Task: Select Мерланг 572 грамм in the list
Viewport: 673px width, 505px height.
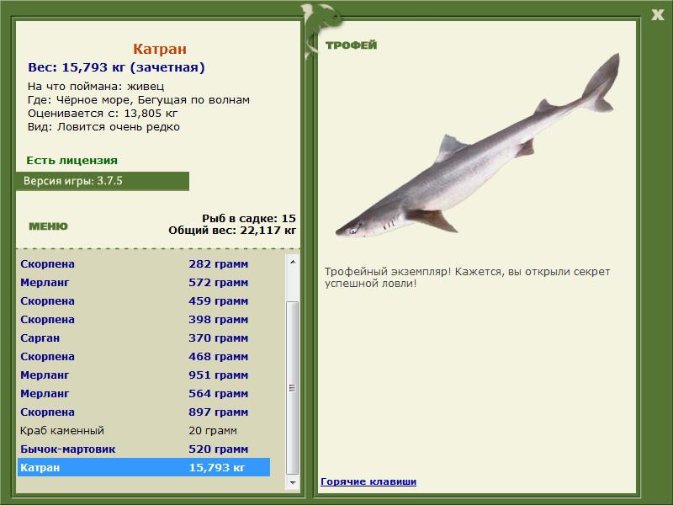Action: pos(144,282)
